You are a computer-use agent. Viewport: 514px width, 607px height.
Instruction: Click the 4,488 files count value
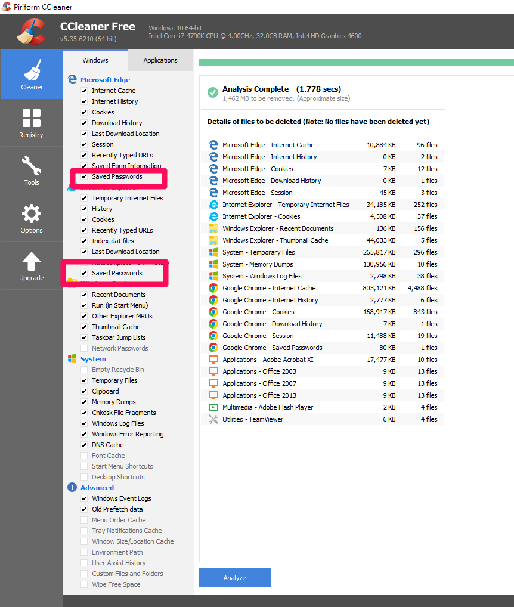pos(422,288)
